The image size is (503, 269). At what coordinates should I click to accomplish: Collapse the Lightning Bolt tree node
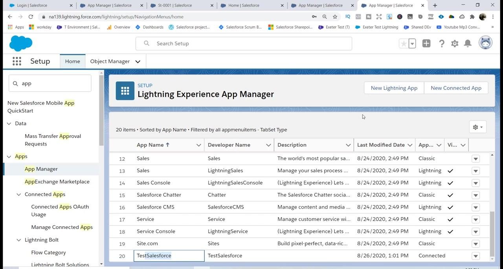(x=18, y=240)
